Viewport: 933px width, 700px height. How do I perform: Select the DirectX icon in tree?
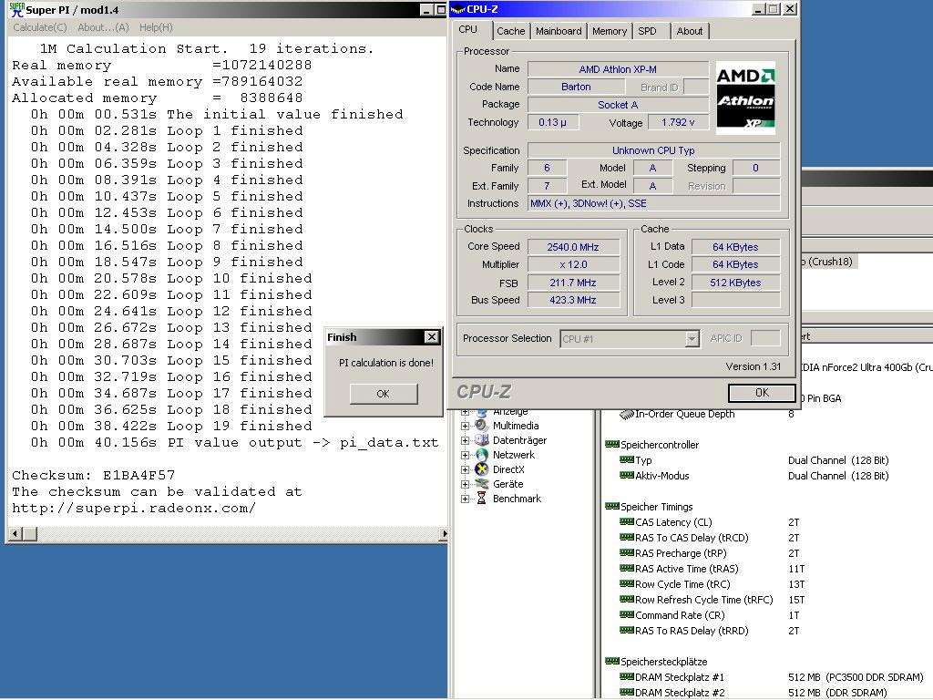click(x=482, y=469)
